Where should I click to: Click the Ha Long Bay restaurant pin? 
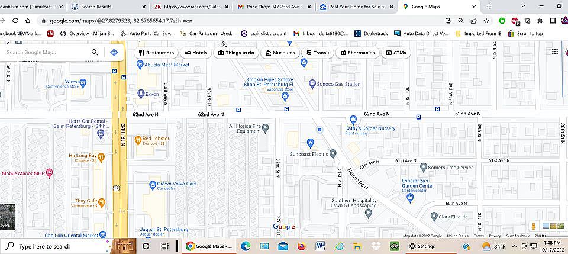coord(101,156)
